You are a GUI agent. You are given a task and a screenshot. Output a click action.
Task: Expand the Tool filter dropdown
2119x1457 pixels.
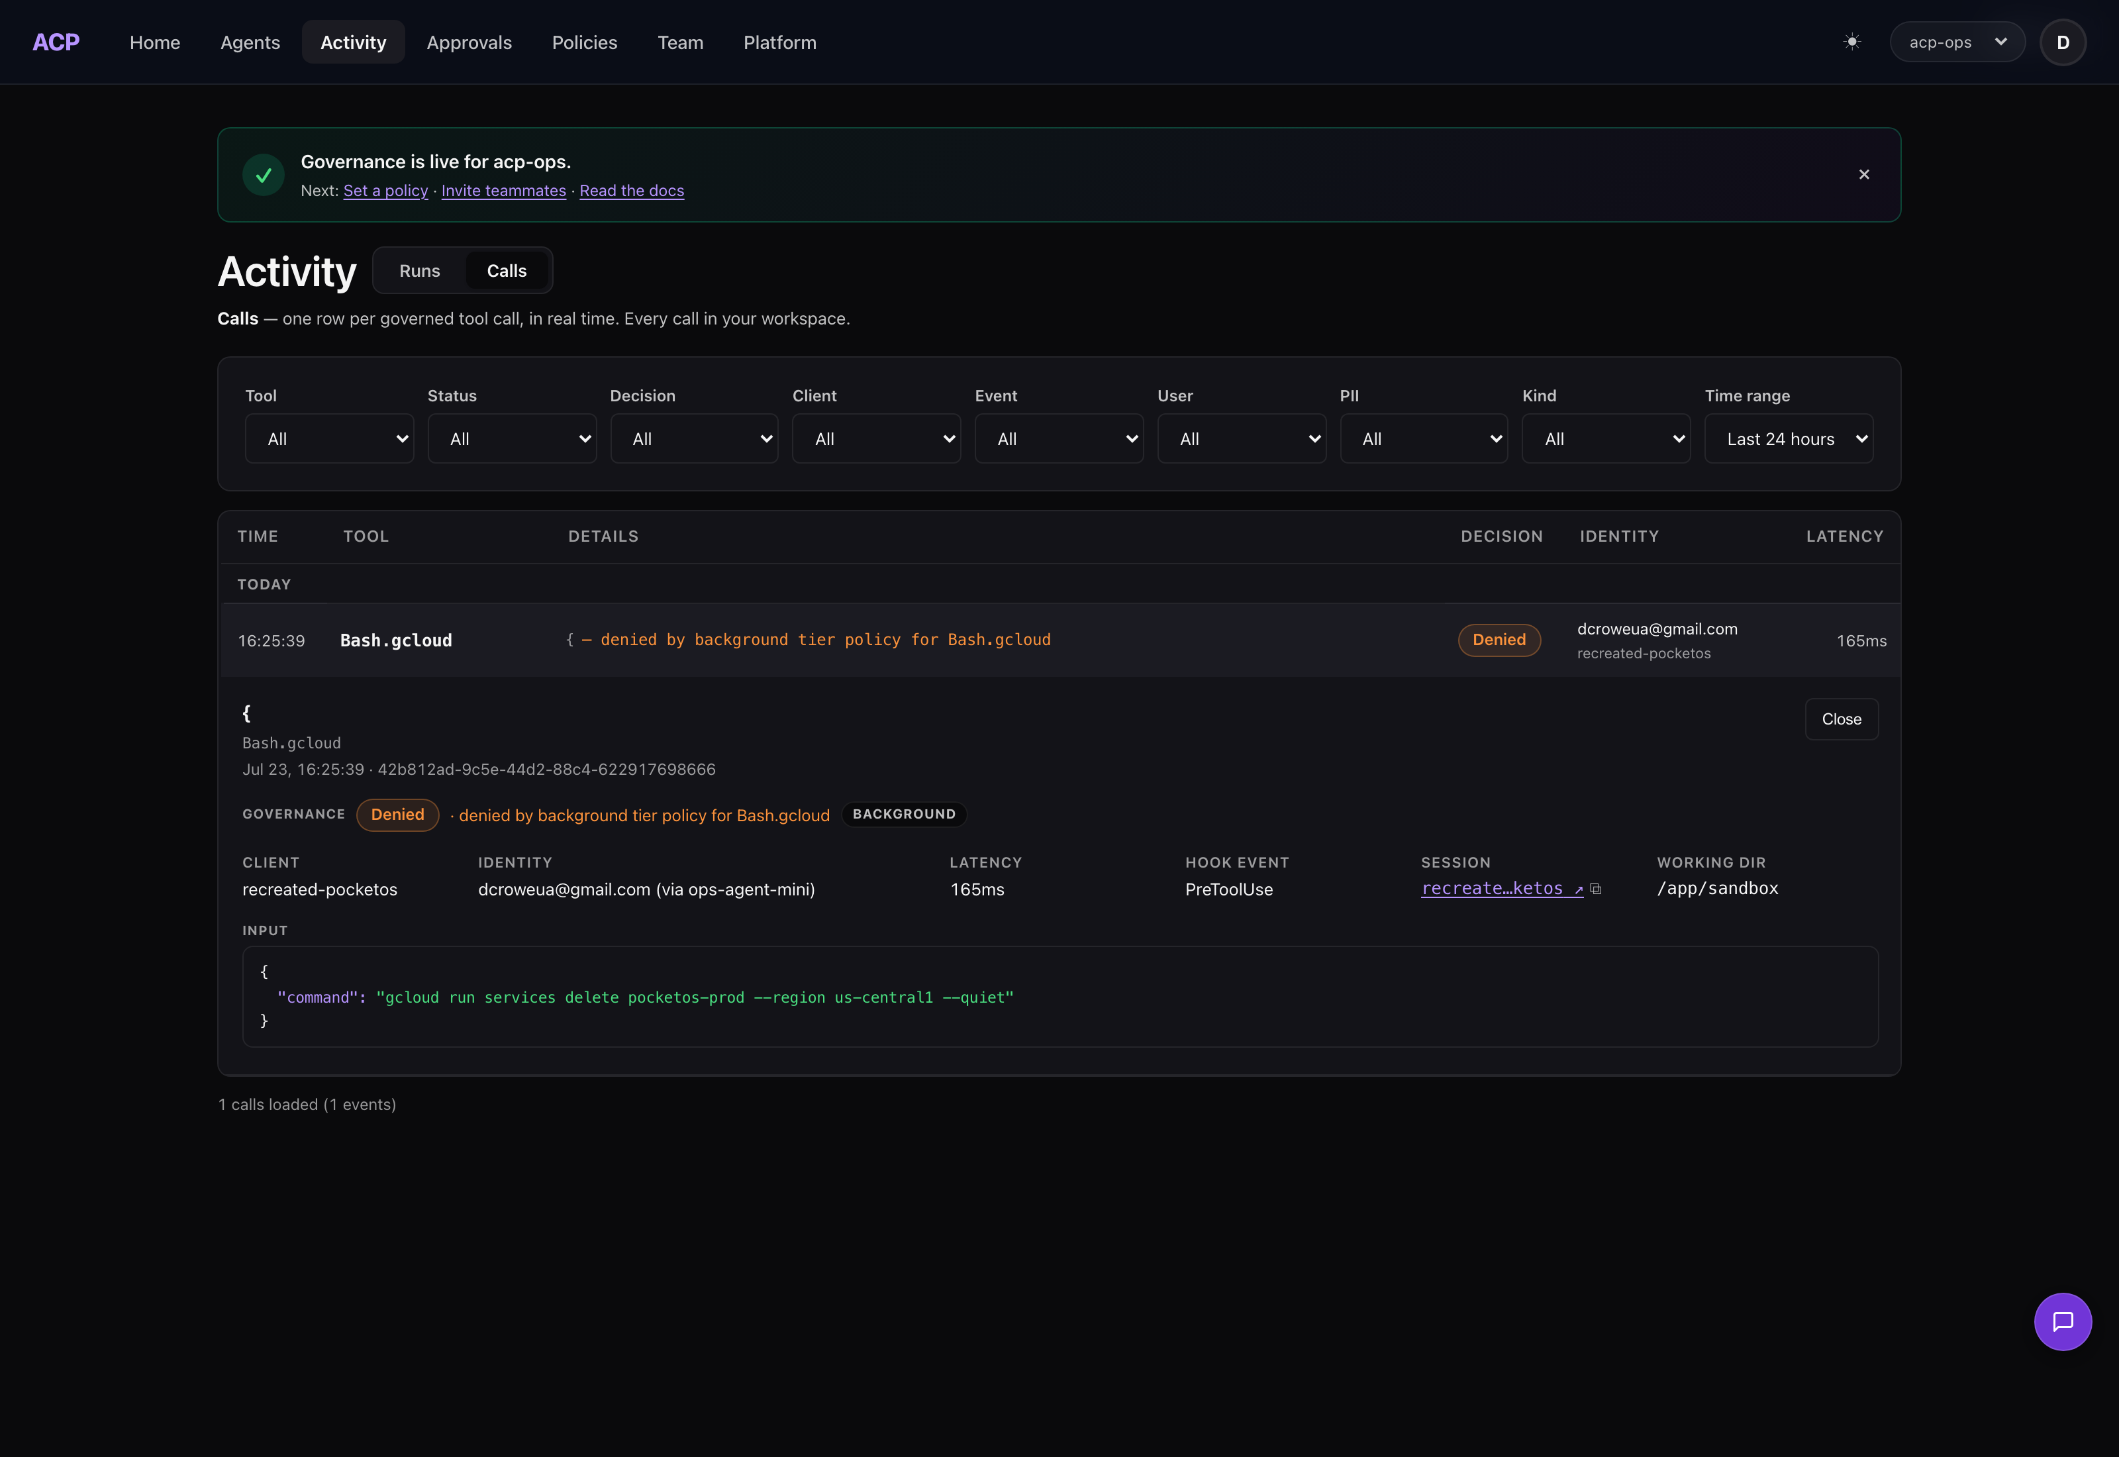pos(330,439)
